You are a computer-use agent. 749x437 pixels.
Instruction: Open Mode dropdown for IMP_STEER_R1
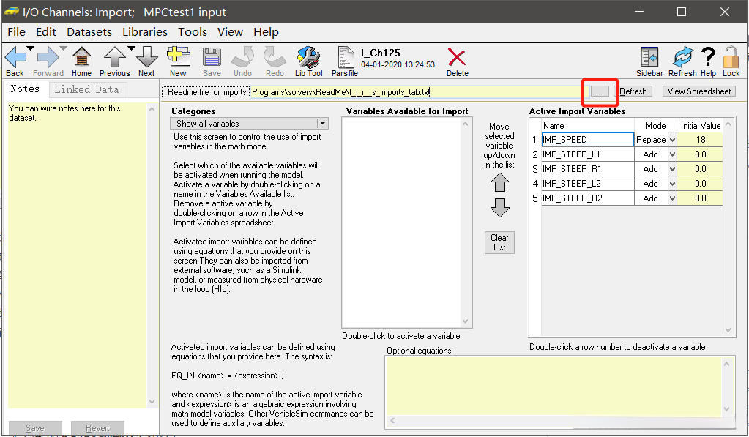coord(672,169)
